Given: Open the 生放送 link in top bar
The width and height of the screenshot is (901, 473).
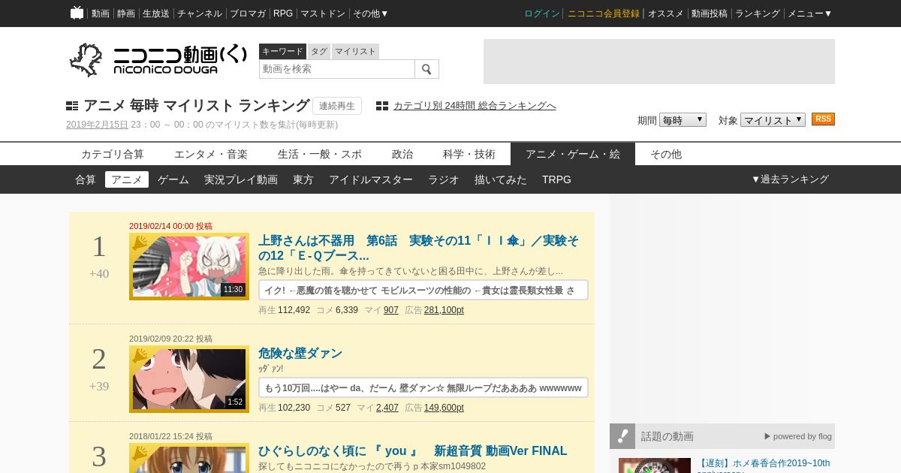Looking at the screenshot, I should click(x=156, y=14).
